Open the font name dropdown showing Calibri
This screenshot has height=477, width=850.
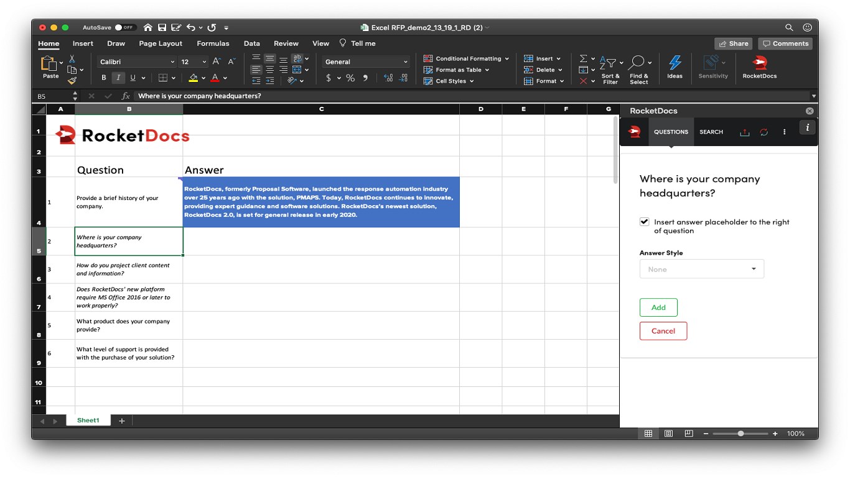tap(137, 61)
